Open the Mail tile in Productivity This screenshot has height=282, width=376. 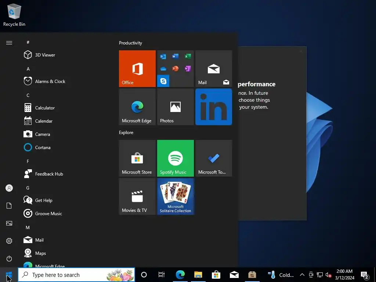214,69
